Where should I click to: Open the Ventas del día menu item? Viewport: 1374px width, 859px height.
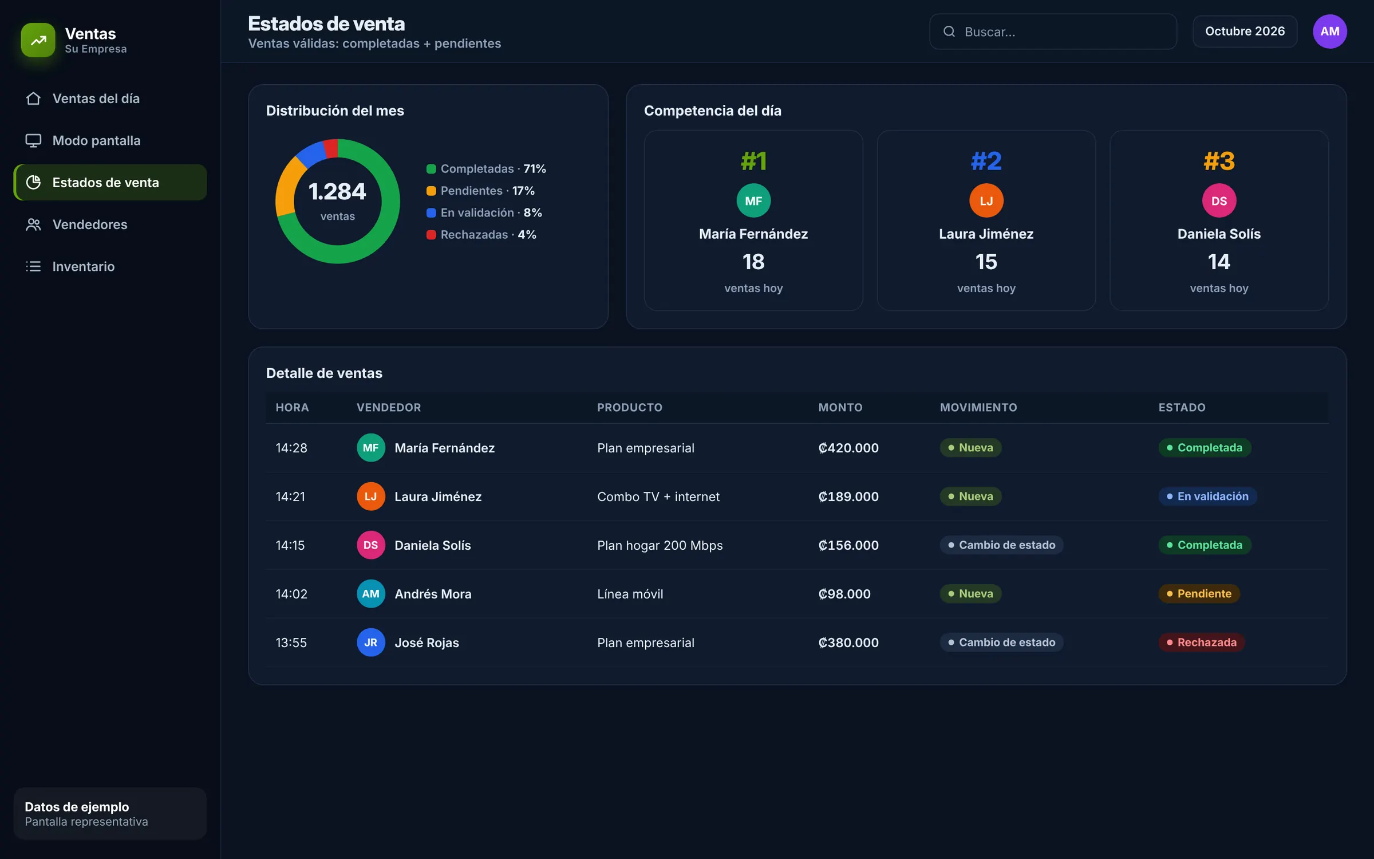(110, 98)
